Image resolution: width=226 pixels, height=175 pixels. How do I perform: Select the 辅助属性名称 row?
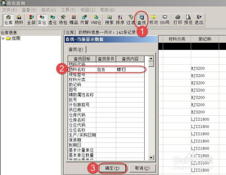[106, 95]
